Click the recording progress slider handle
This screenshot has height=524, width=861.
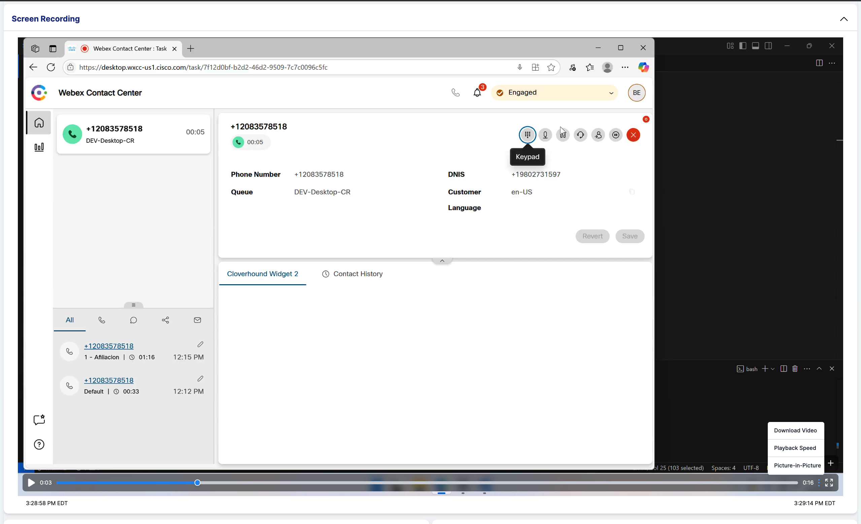coord(198,482)
